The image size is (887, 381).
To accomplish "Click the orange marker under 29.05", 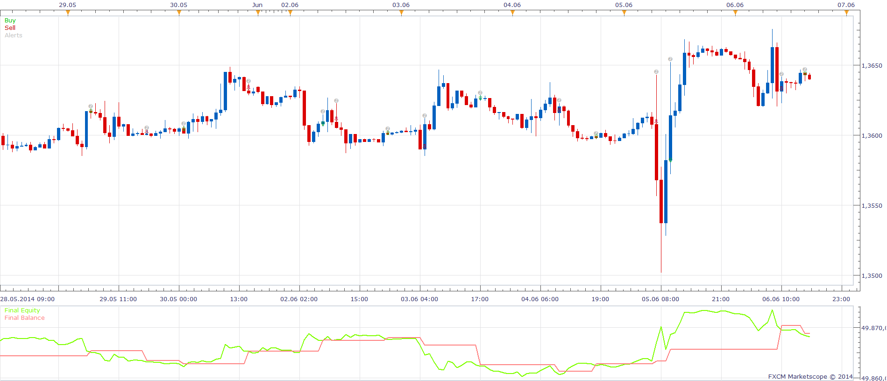I will pyautogui.click(x=68, y=13).
